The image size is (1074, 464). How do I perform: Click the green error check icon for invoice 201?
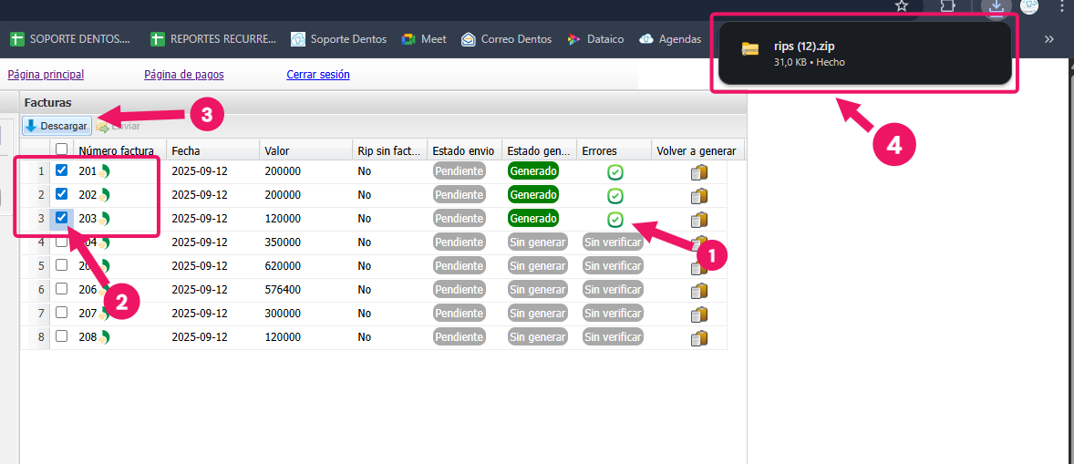click(615, 172)
